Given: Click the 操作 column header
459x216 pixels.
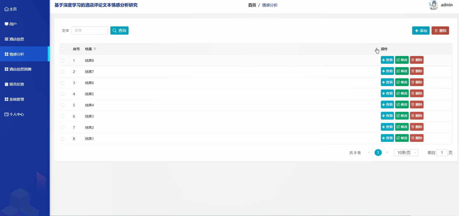Looking at the screenshot, I should click(384, 49).
